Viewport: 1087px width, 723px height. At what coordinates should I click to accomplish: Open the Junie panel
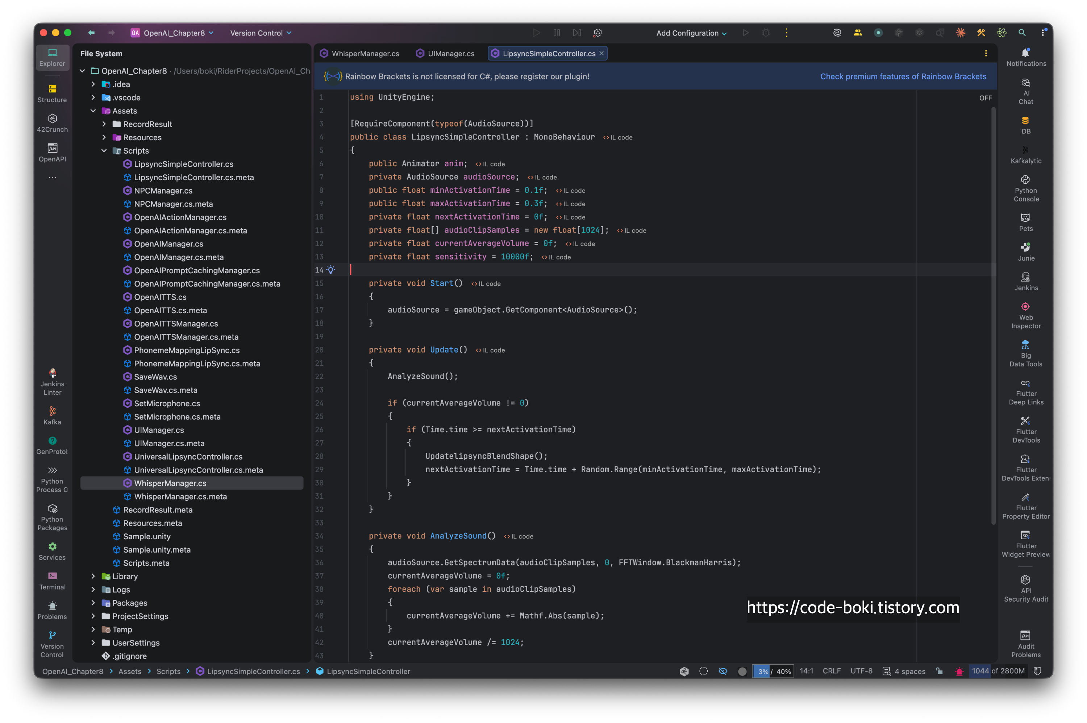[1026, 252]
